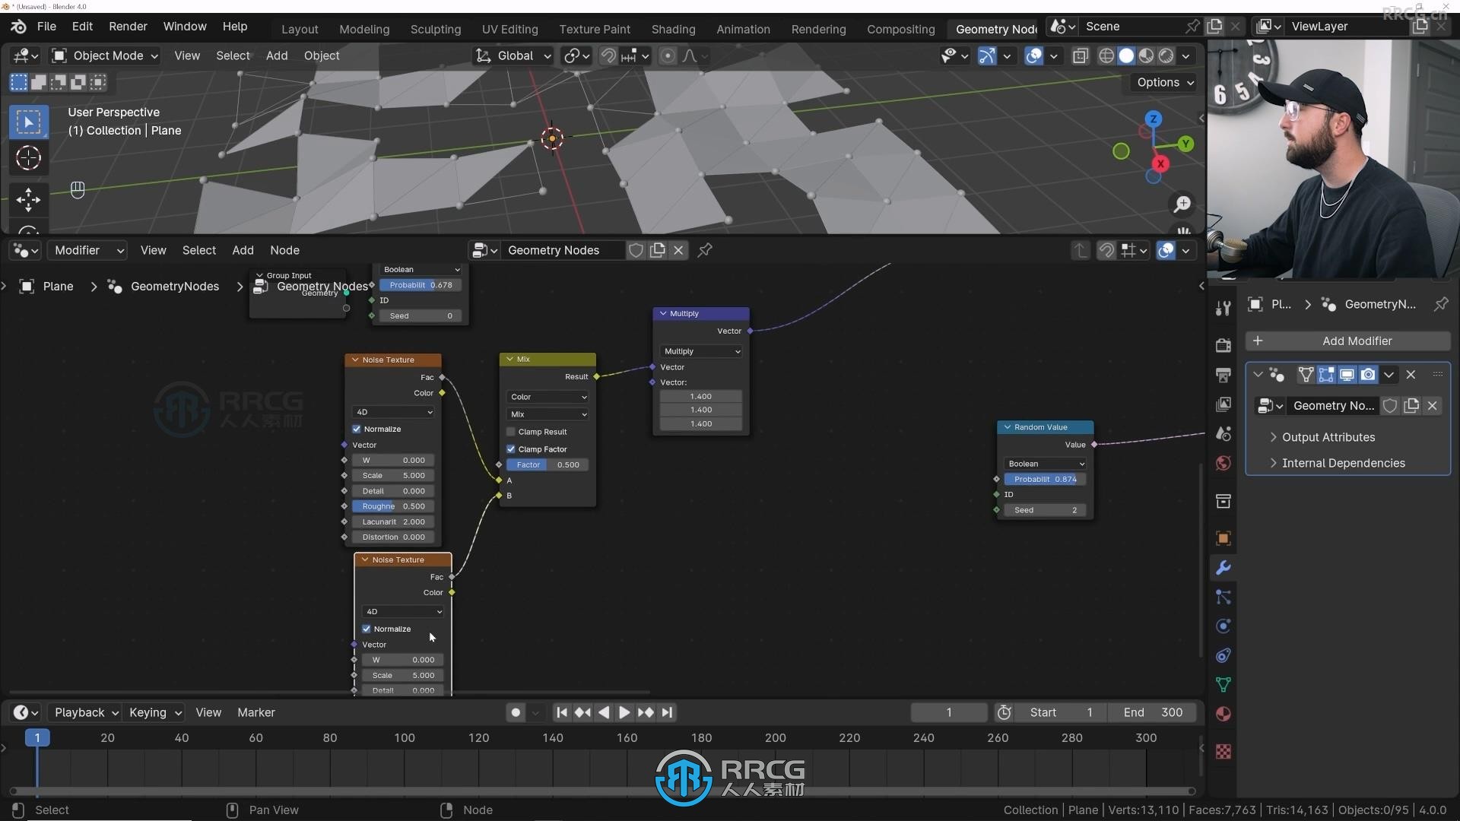Expand Output Attributes panel
Image resolution: width=1460 pixels, height=821 pixels.
[1328, 437]
